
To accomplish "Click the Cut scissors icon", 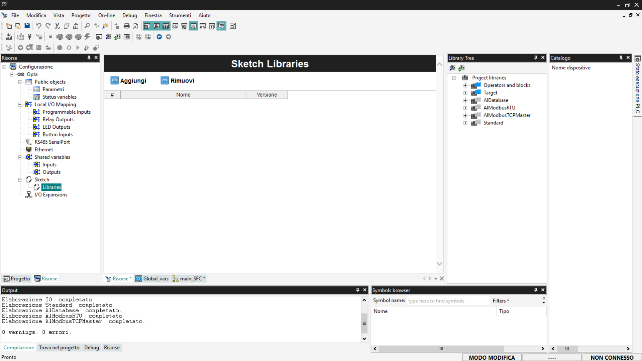I will click(57, 26).
